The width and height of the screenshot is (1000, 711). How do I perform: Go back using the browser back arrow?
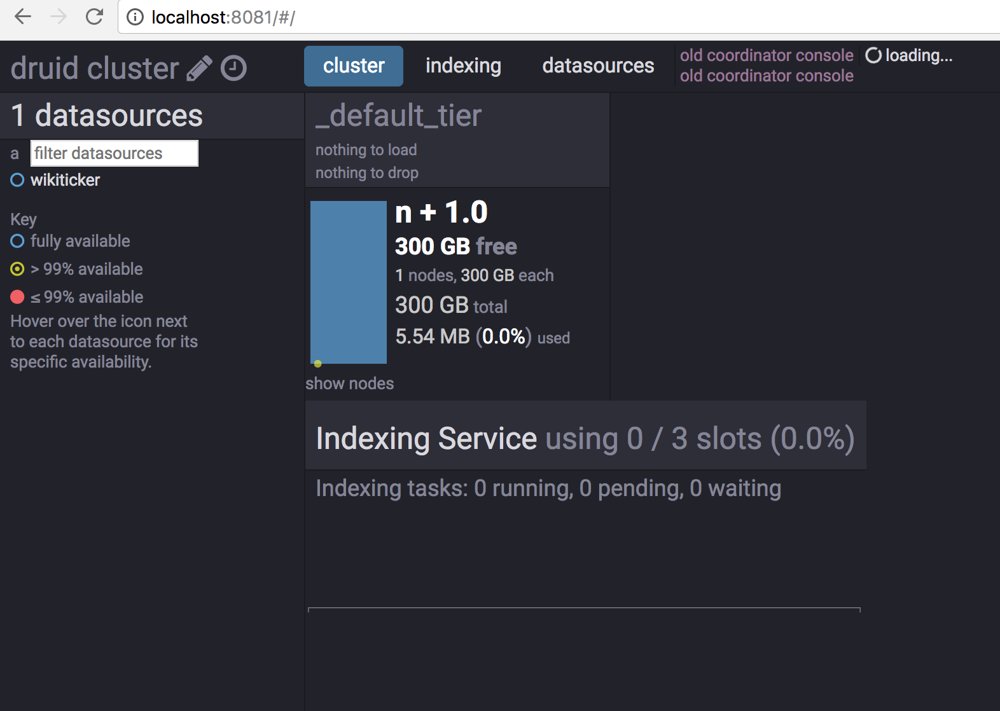pyautogui.click(x=23, y=17)
